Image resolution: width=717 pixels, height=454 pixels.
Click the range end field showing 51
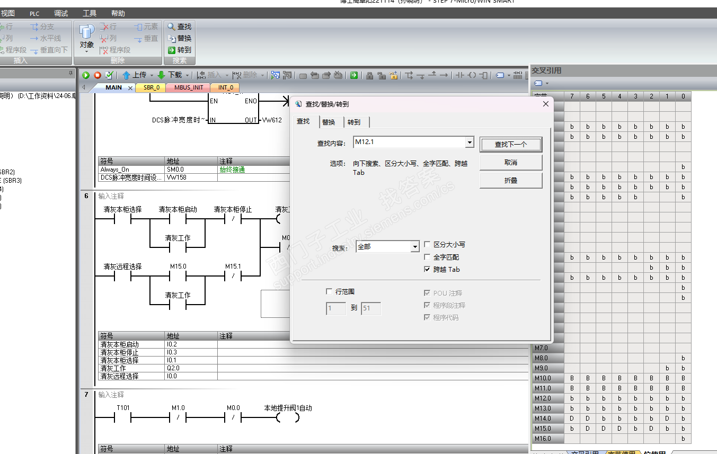click(x=371, y=308)
